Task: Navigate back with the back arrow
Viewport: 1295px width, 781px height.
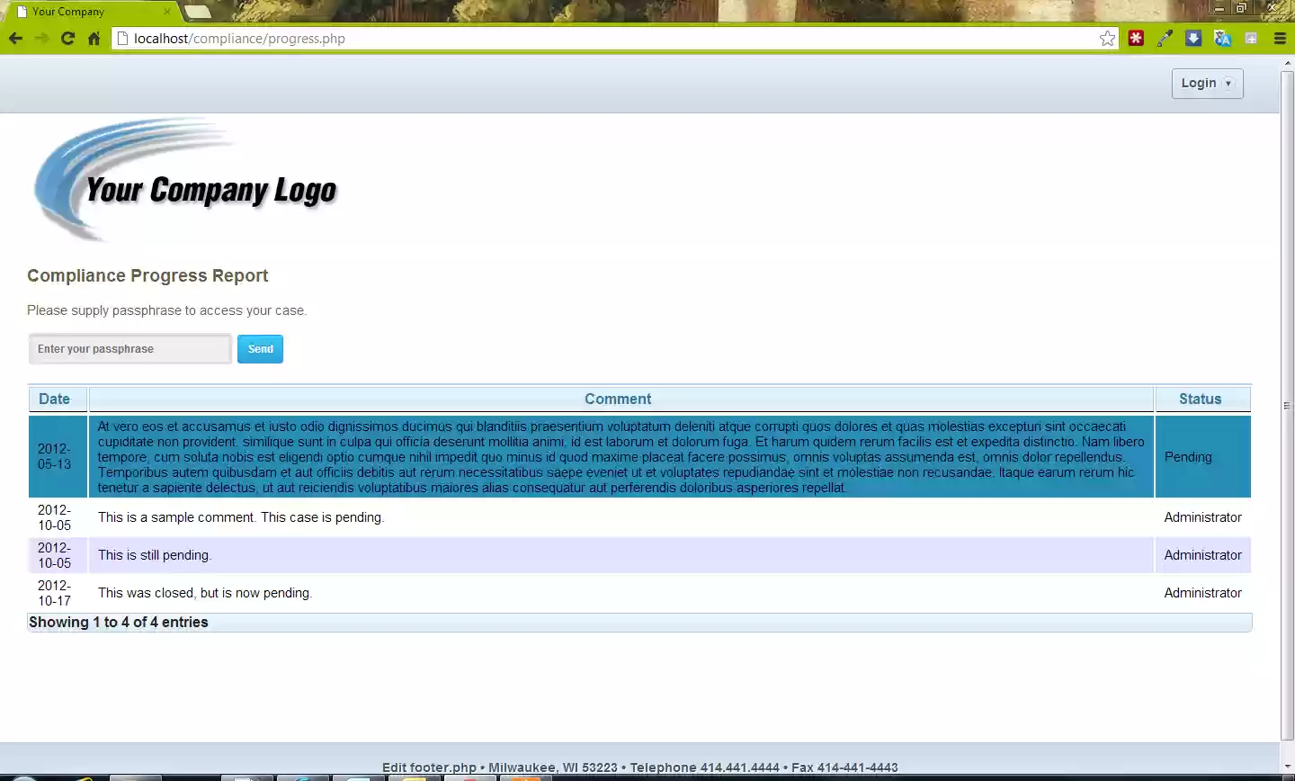Action: pyautogui.click(x=15, y=38)
